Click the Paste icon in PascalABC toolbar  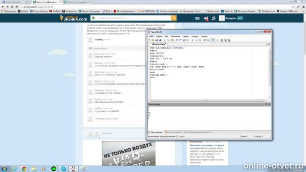click(x=172, y=40)
